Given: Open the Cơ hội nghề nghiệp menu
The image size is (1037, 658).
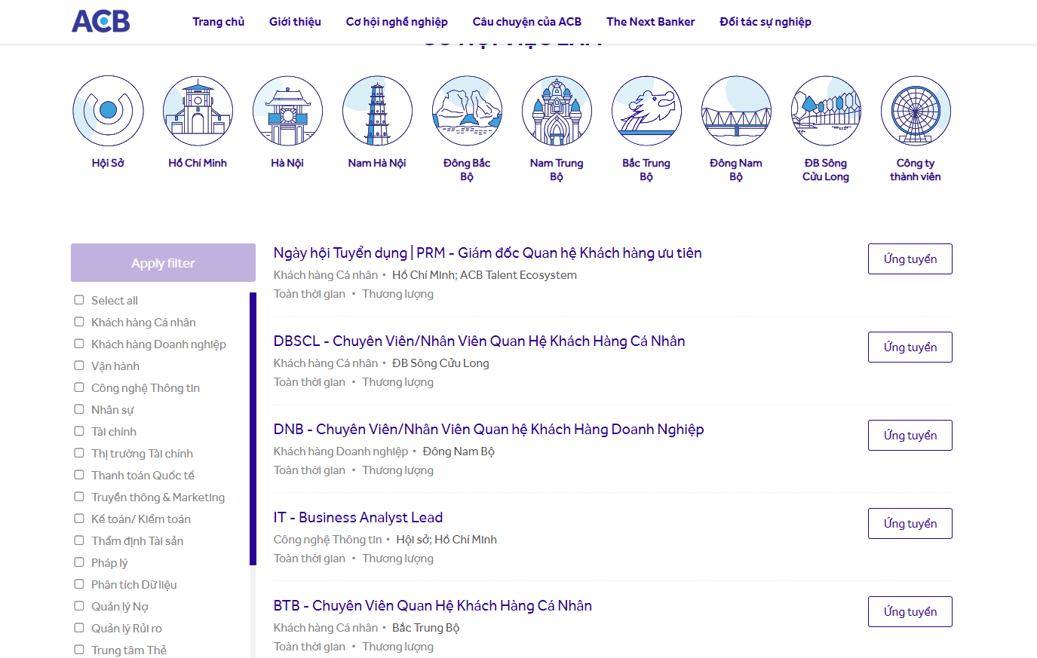Looking at the screenshot, I should [397, 22].
